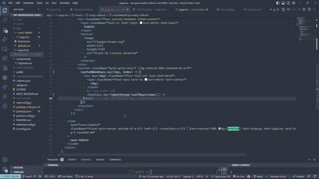The image size is (319, 179).
Task: Open the Help menu
Action: point(75,3)
